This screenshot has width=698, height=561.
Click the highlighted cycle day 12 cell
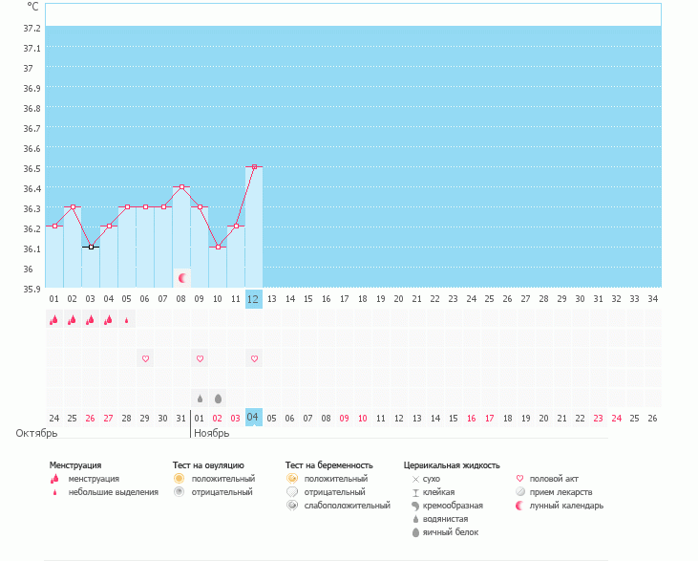[253, 298]
